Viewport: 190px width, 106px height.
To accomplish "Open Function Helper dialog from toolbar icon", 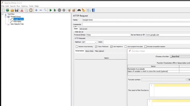I will [x=89, y=10].
